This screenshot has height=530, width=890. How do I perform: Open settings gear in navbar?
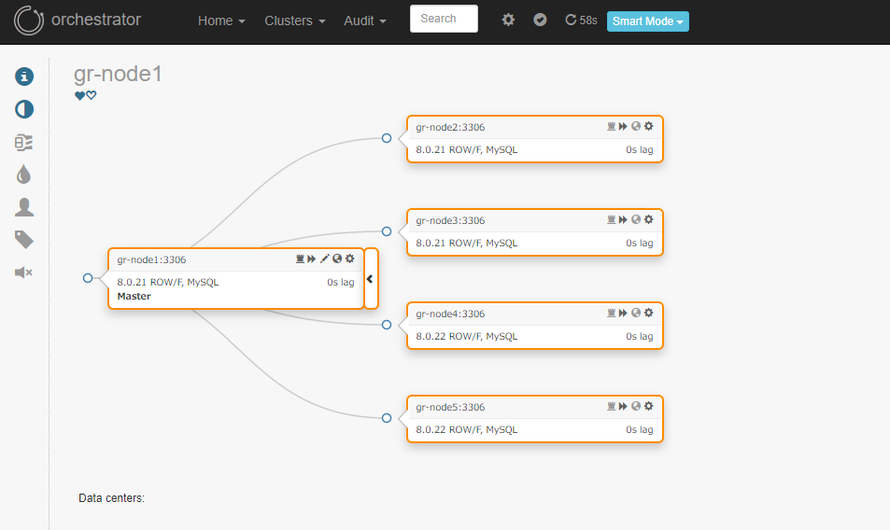tap(508, 20)
